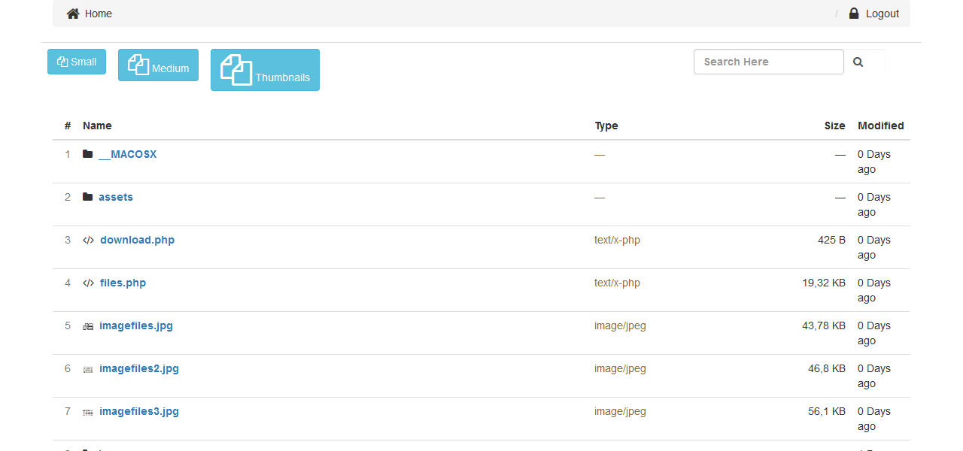Viewport: 963px width, 451px height.
Task: Click the magnifying glass search icon
Action: (858, 62)
